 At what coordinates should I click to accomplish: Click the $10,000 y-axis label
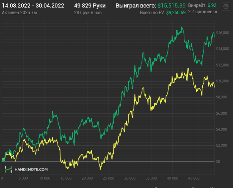click(222, 81)
